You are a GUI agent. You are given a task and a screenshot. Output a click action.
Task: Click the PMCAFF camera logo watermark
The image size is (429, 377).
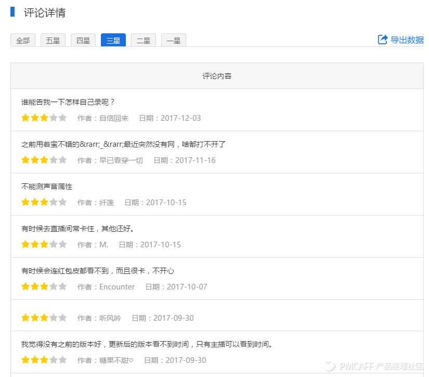331,366
